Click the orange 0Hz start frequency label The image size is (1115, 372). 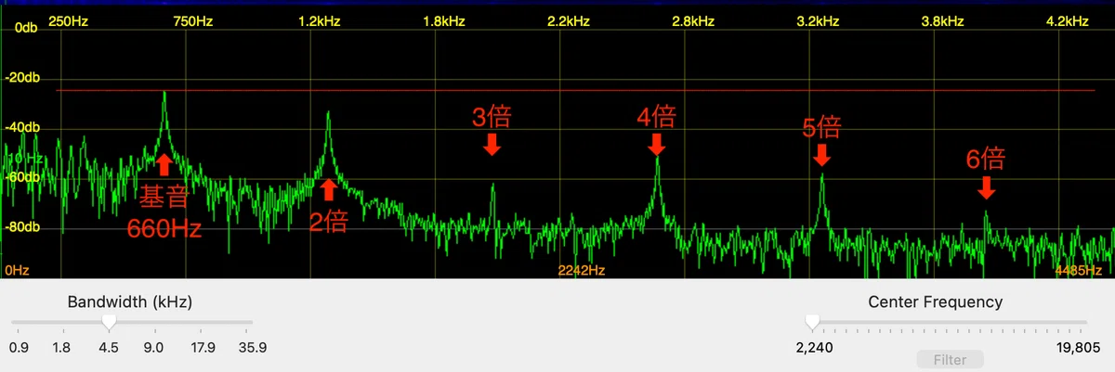point(17,270)
